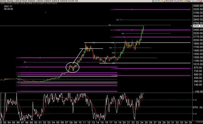Click the red down-arrow toolbar icon
The width and height of the screenshot is (203, 124).
click(x=181, y=1)
